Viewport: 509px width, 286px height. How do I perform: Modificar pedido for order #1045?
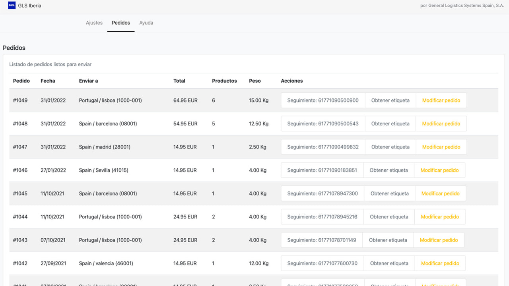[x=440, y=193]
